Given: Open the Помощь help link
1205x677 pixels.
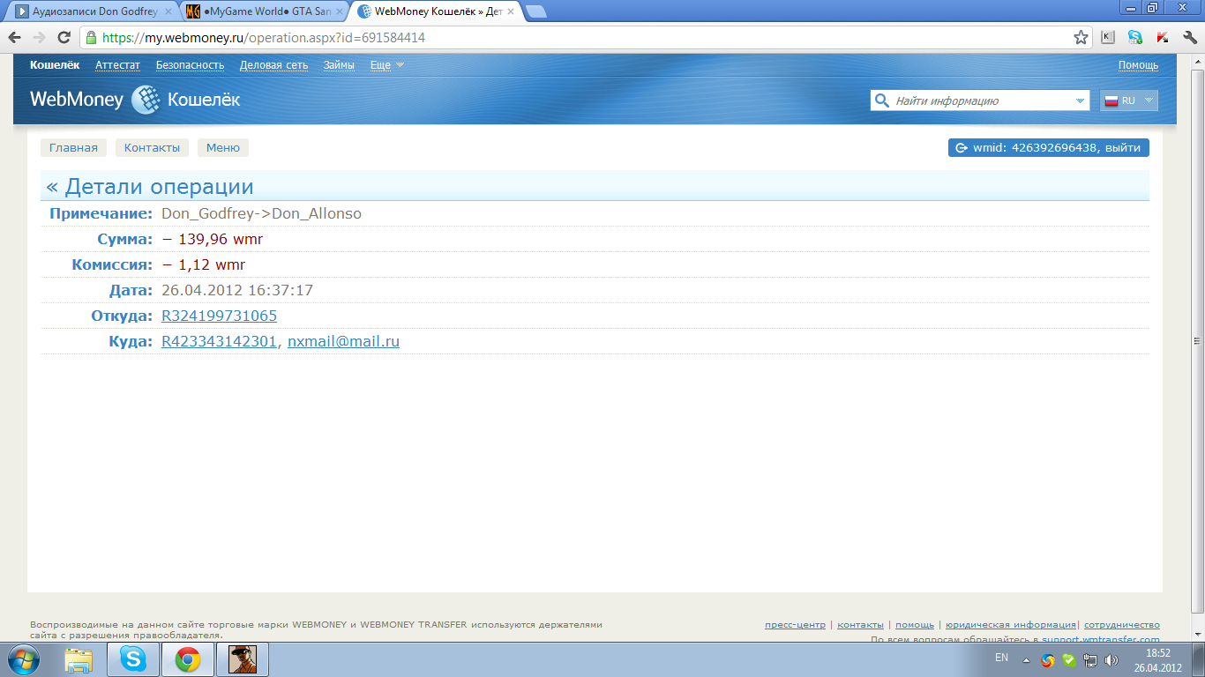Looking at the screenshot, I should [x=1138, y=65].
